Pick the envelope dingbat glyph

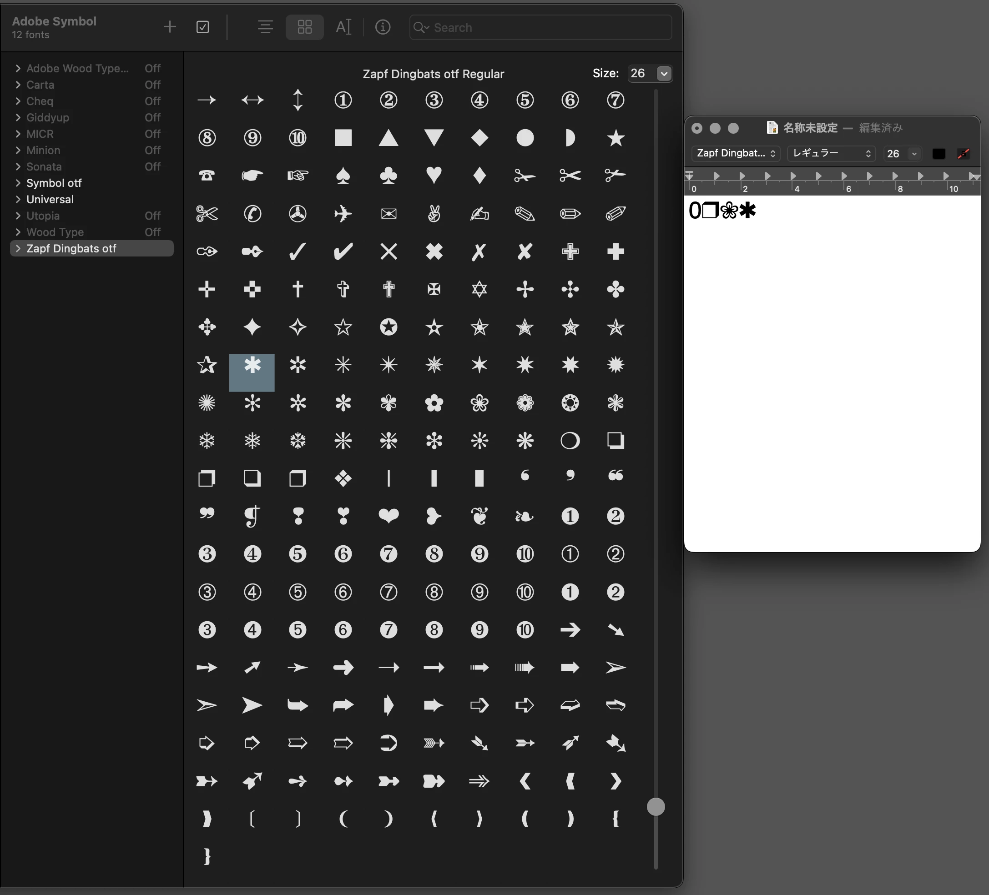pos(389,213)
